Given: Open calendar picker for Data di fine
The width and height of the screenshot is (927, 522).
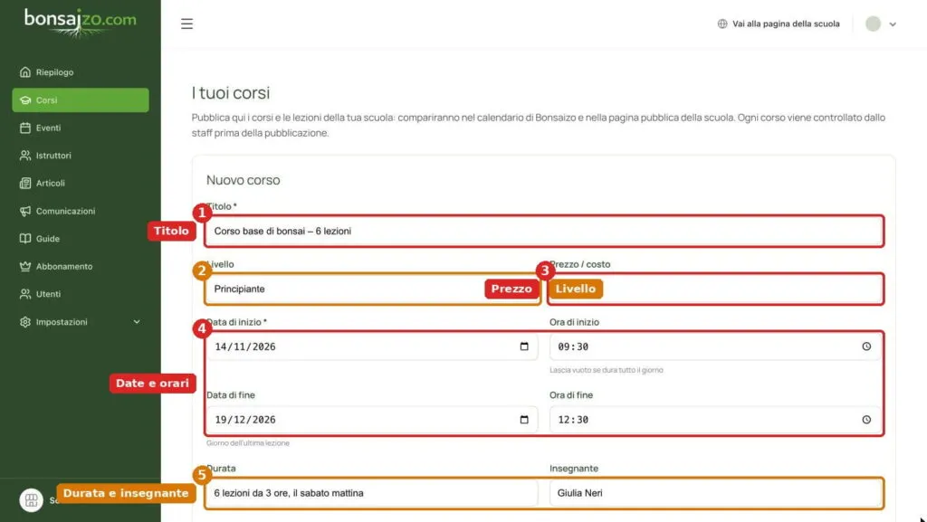Looking at the screenshot, I should (x=524, y=420).
